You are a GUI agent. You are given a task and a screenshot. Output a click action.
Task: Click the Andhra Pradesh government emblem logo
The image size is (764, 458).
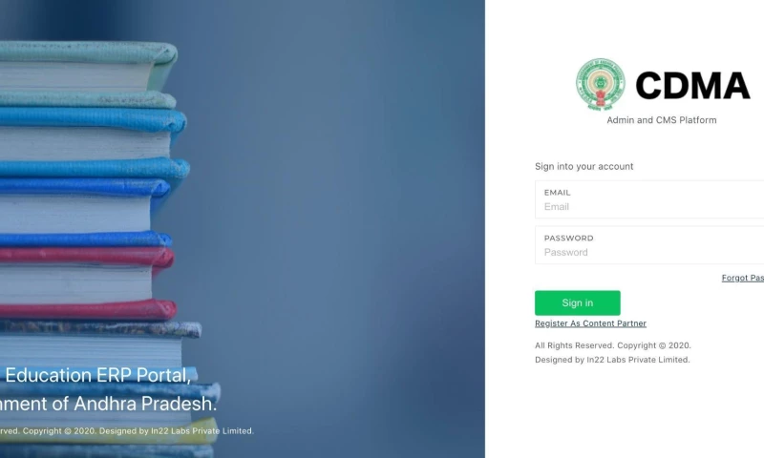(601, 85)
